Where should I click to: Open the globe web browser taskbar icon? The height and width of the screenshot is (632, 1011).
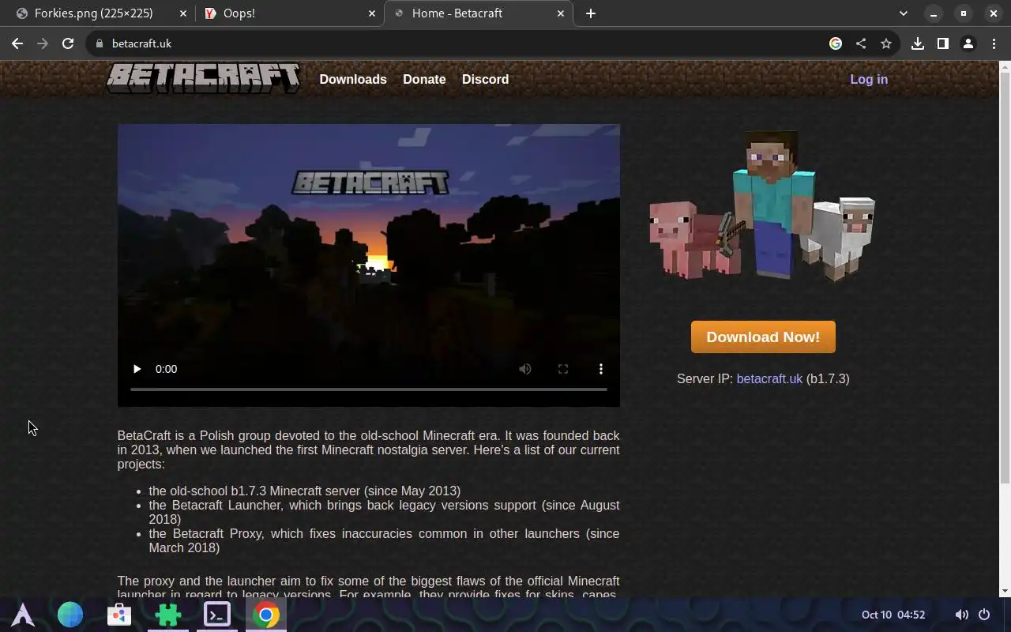point(70,615)
